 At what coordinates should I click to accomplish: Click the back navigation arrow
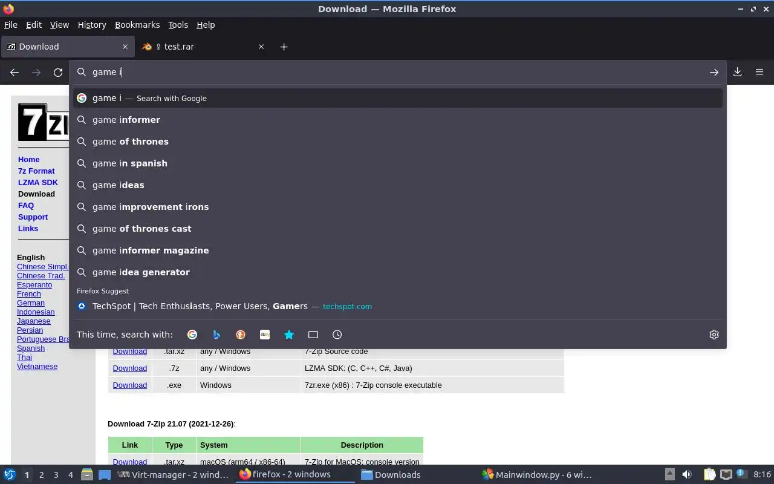pyautogui.click(x=15, y=72)
